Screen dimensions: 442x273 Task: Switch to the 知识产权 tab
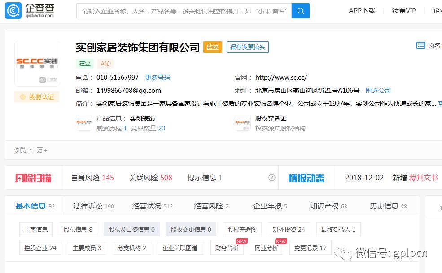[328, 206]
